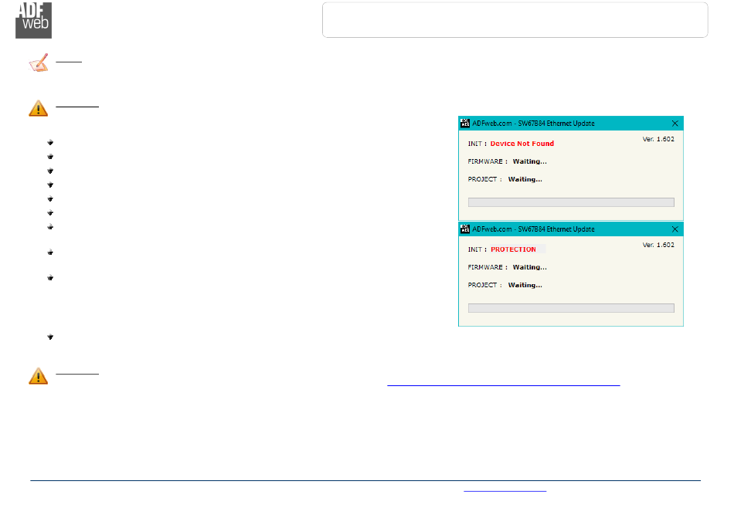This screenshot has width=734, height=505.
Task: Click the red 'PROTECTION' status text
Action: (513, 249)
